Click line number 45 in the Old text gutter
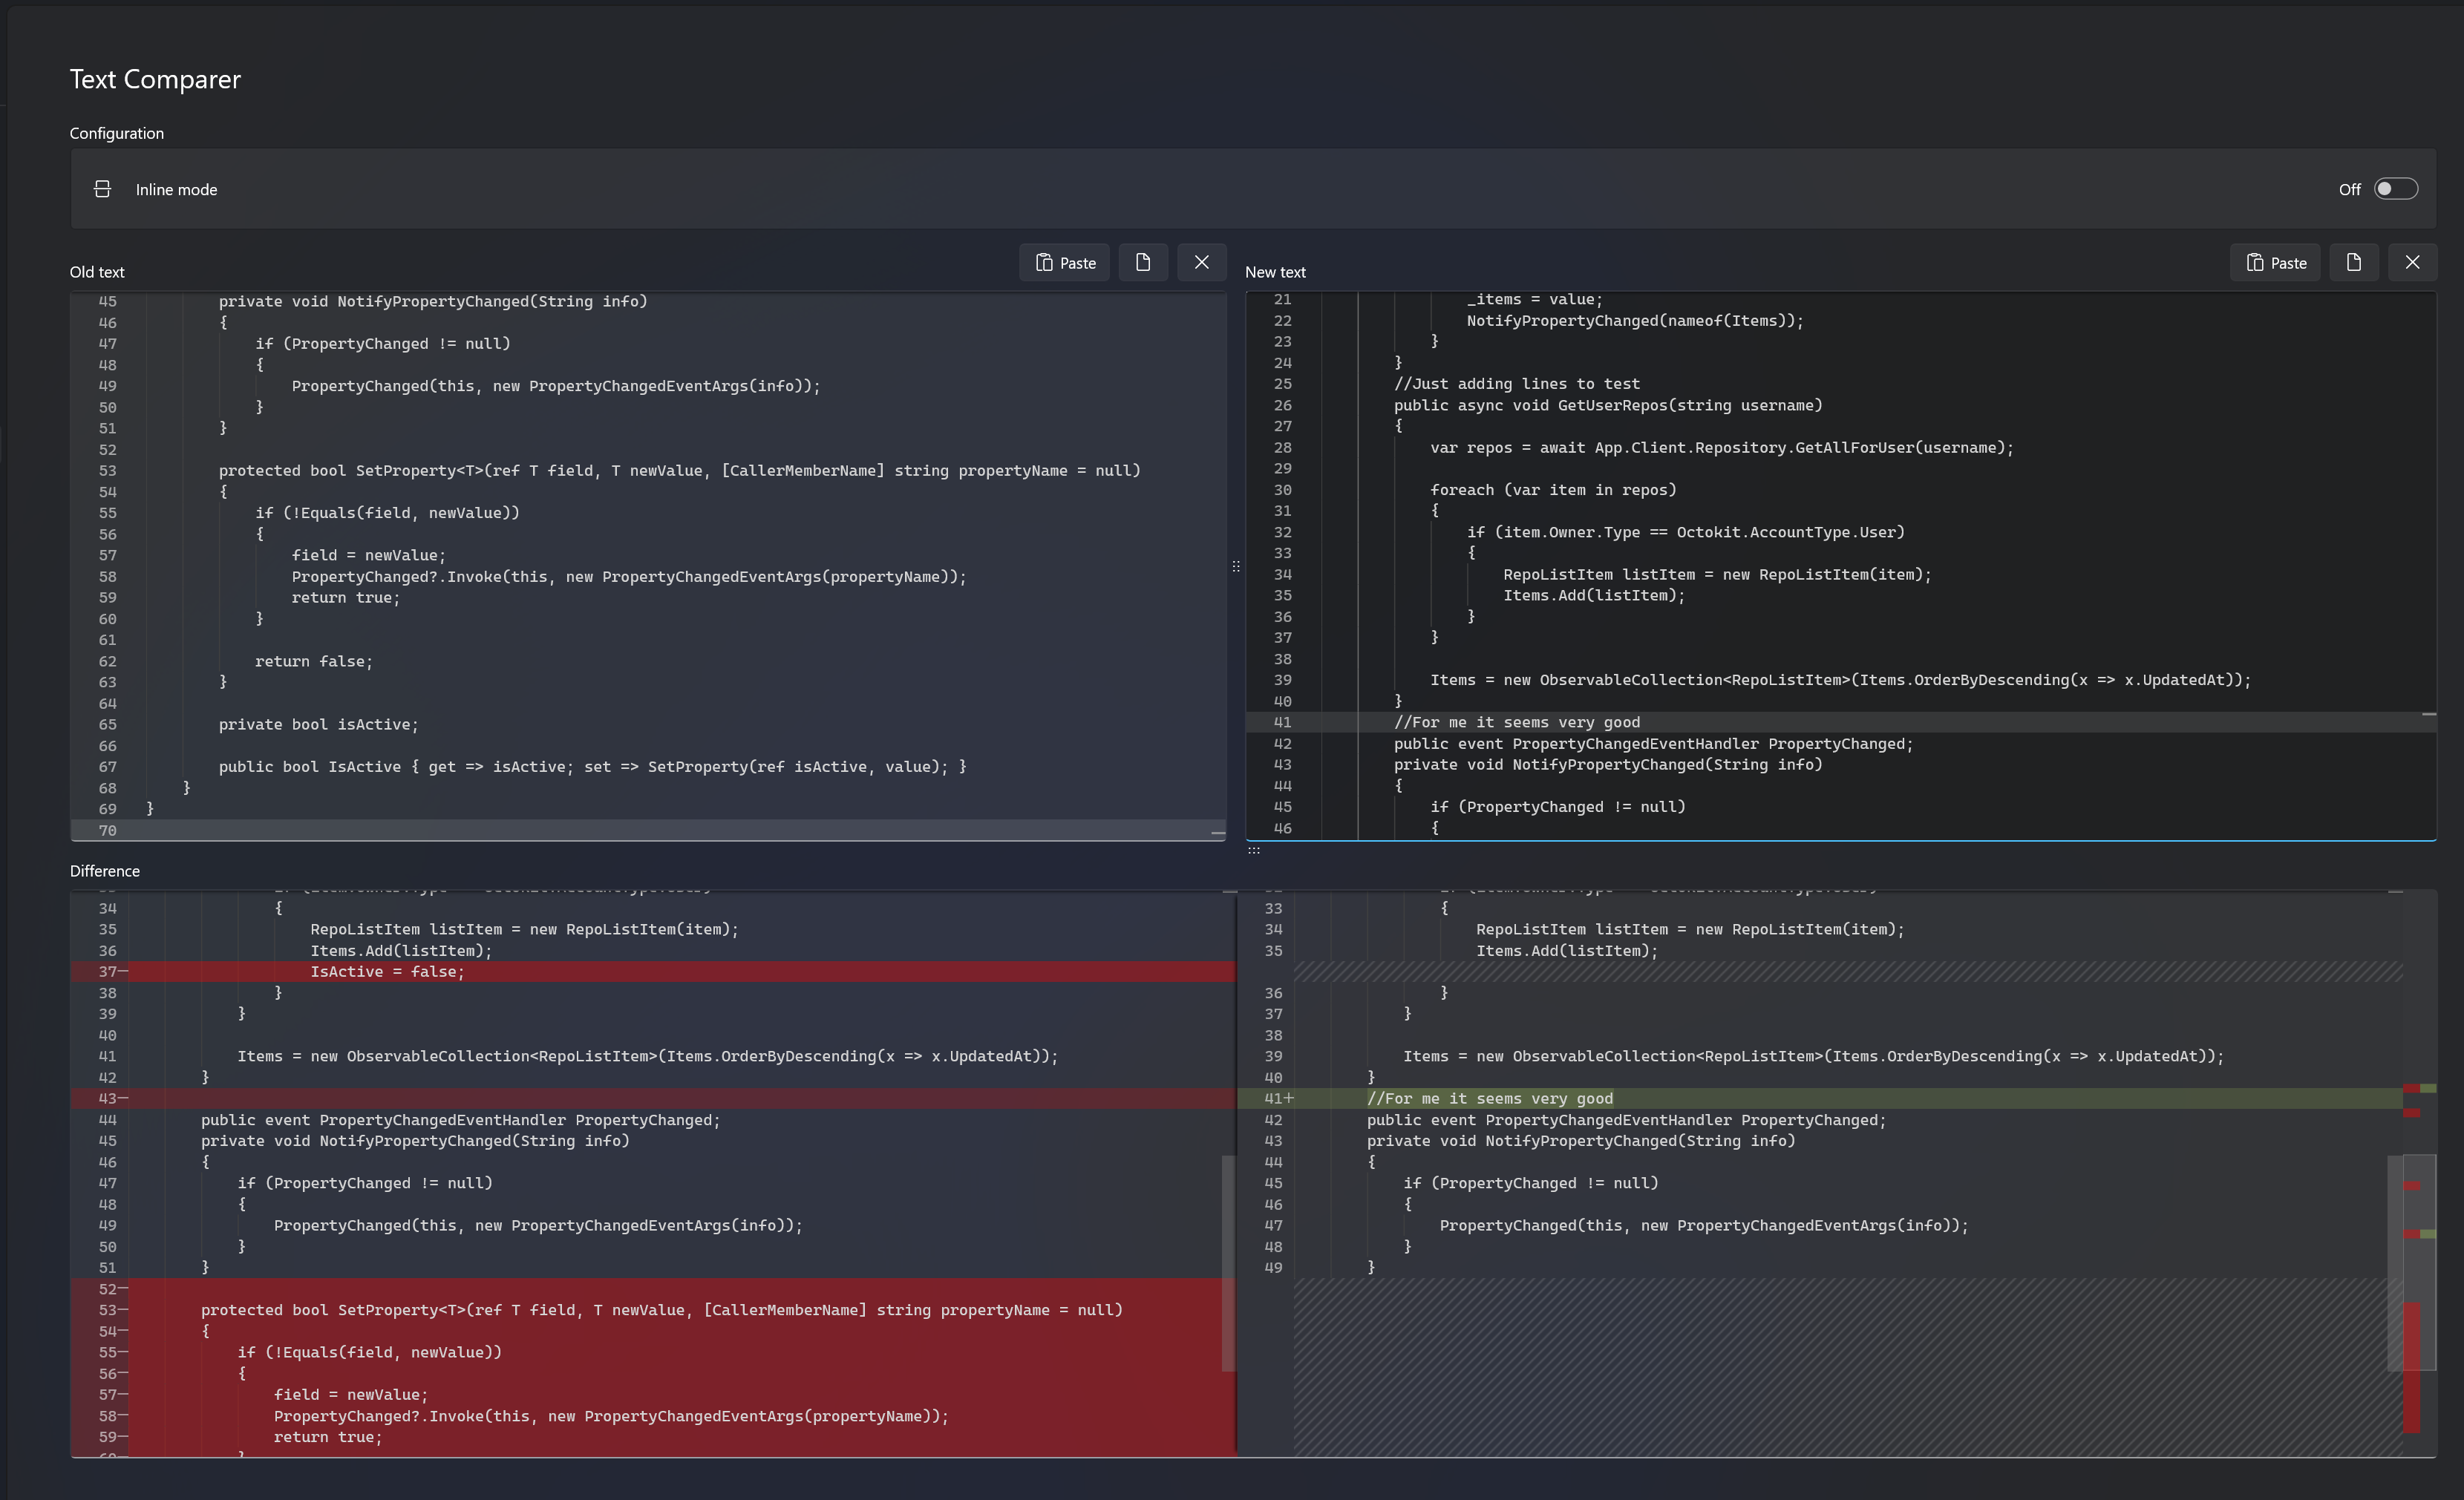The image size is (2464, 1500). 107,301
